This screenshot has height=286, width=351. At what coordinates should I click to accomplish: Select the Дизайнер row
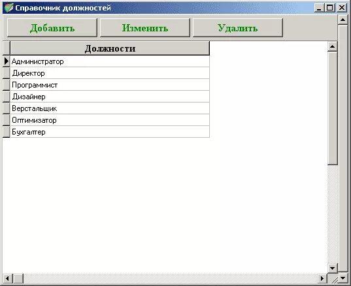click(x=110, y=97)
